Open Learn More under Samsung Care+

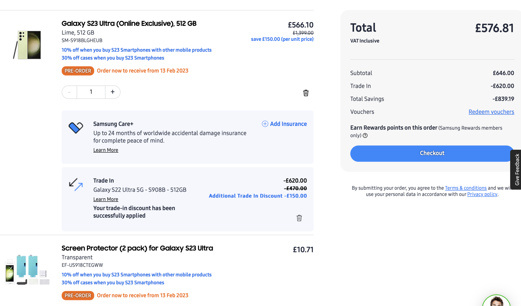106,150
